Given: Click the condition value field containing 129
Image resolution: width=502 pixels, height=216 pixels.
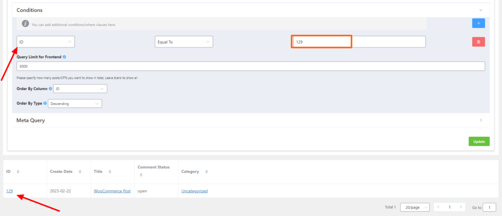Looking at the screenshot, I should click(x=358, y=42).
